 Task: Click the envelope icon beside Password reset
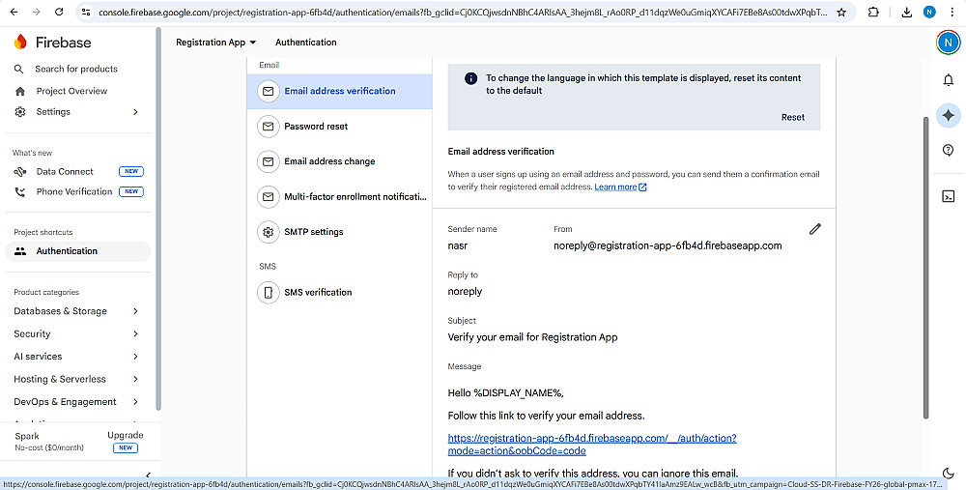[x=268, y=127]
